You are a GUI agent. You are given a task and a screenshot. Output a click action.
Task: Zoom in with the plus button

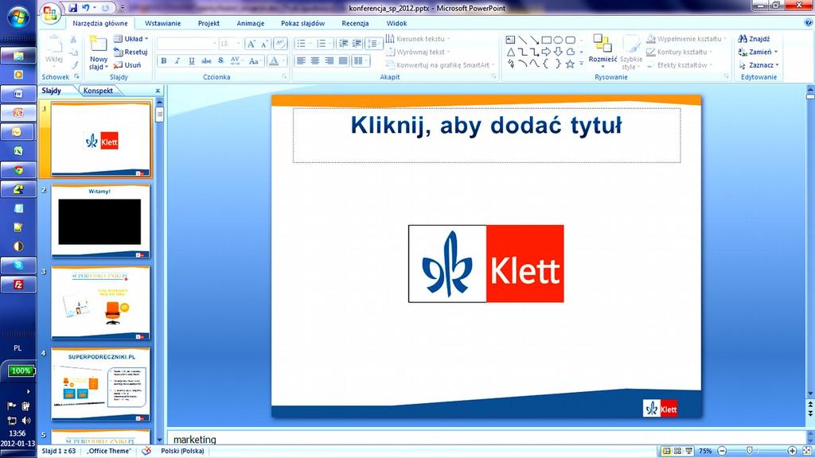click(792, 451)
